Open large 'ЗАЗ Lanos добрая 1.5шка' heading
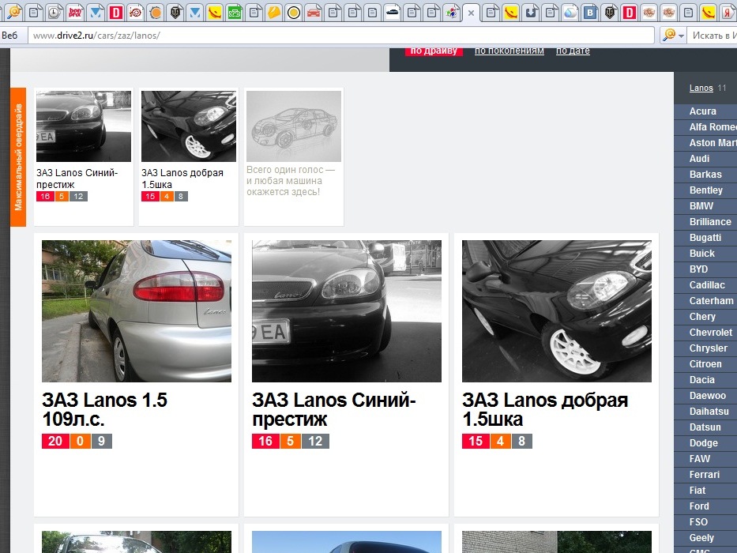 tap(545, 409)
